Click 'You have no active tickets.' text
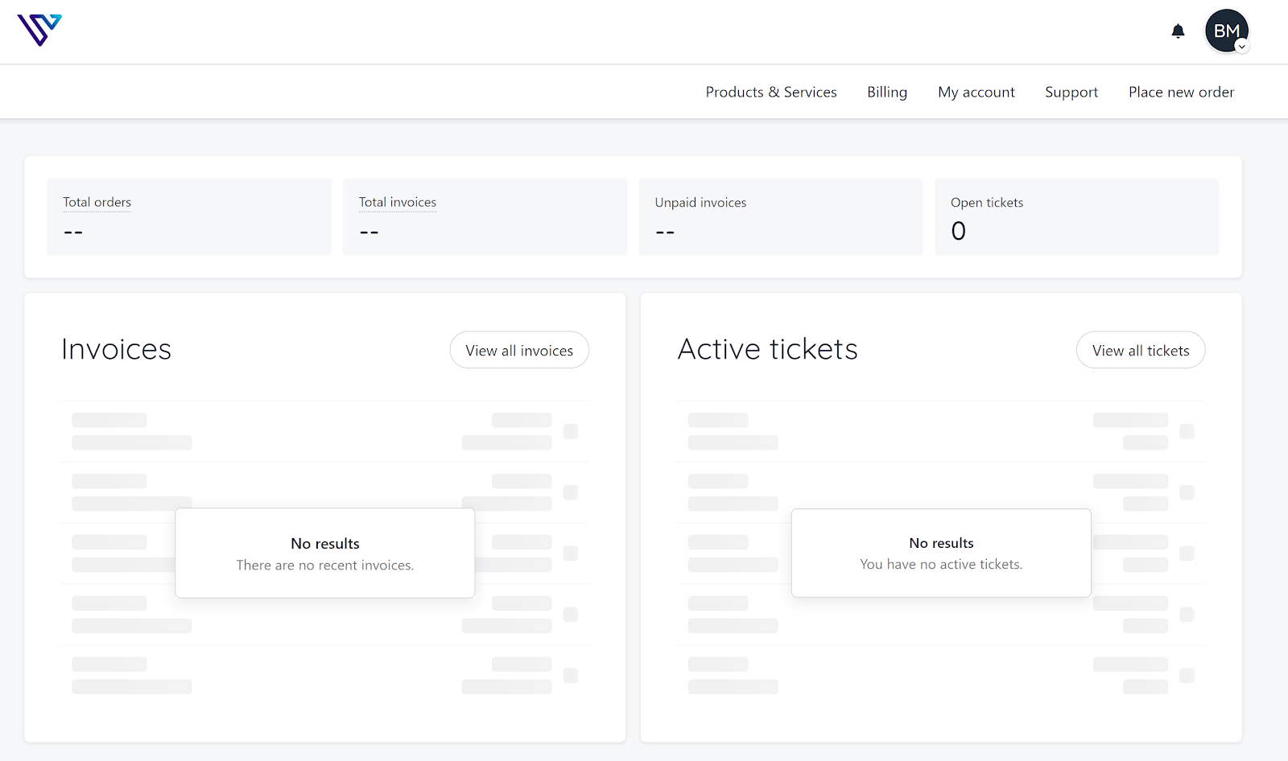Screen dimensions: 1288x761 pyautogui.click(x=941, y=565)
